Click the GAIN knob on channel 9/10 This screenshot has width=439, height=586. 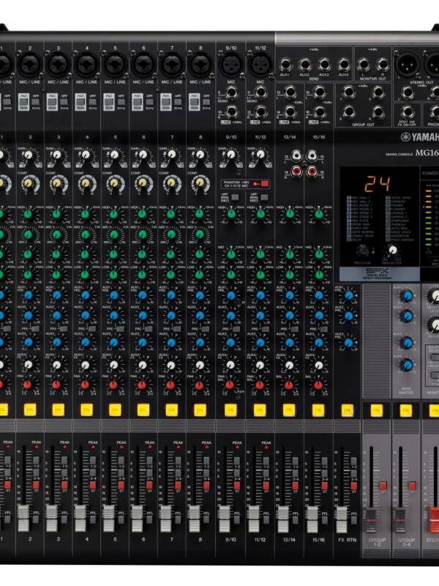231,154
